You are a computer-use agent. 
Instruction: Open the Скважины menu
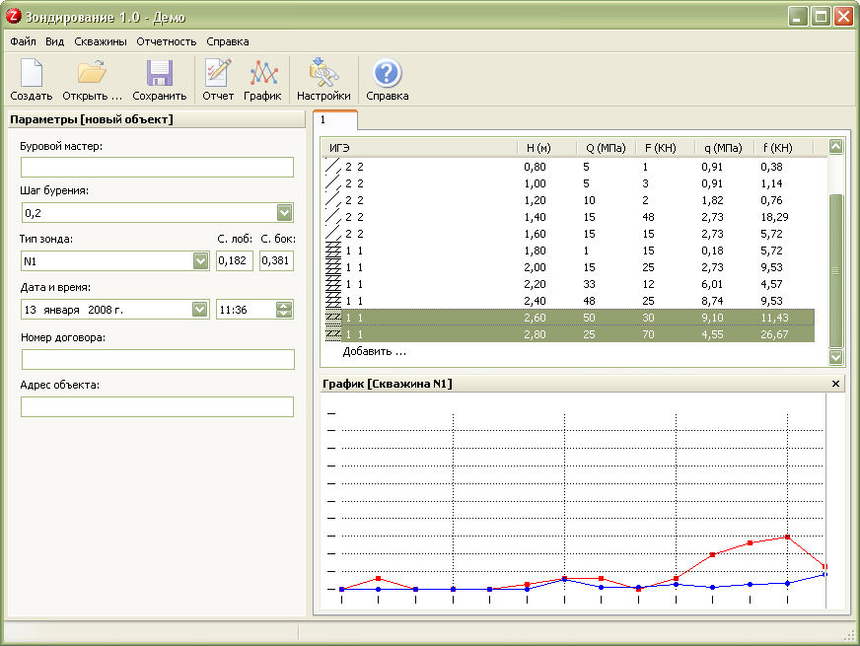click(101, 41)
